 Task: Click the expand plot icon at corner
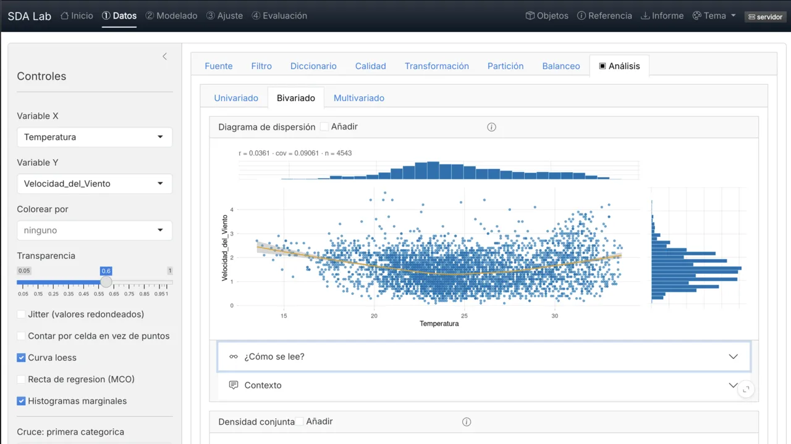tap(746, 389)
